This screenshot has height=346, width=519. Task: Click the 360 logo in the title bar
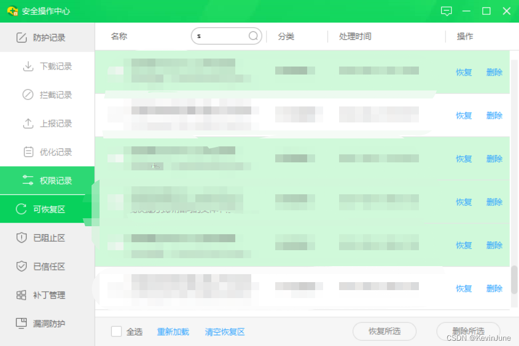(13, 11)
